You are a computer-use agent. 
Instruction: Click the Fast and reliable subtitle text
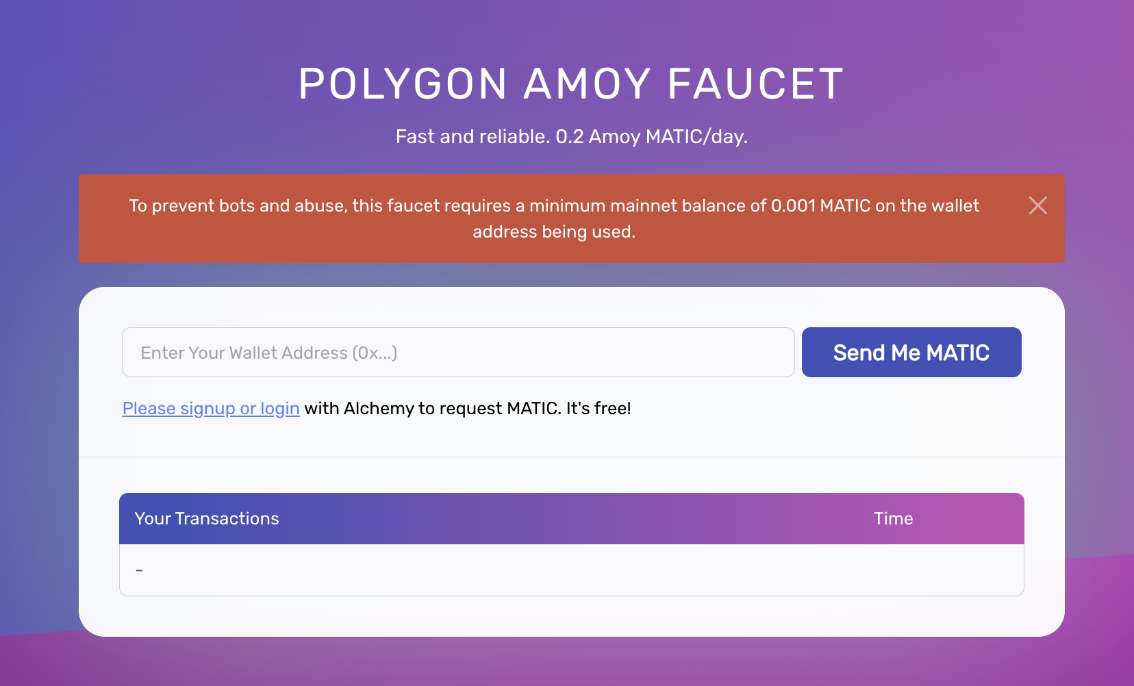pyautogui.click(x=473, y=136)
